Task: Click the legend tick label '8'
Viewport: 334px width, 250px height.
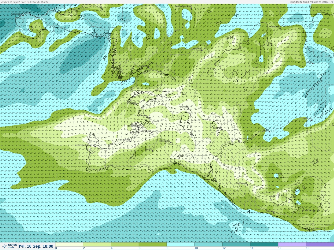Action: (168, 248)
